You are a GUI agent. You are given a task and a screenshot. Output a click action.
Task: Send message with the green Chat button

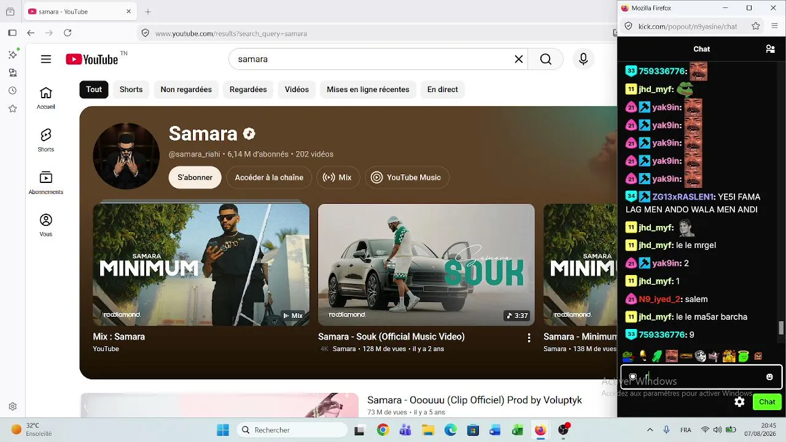[767, 401]
